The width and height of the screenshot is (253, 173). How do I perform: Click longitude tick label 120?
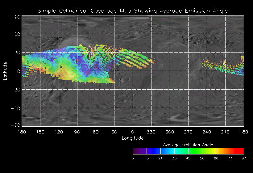[x=59, y=132]
